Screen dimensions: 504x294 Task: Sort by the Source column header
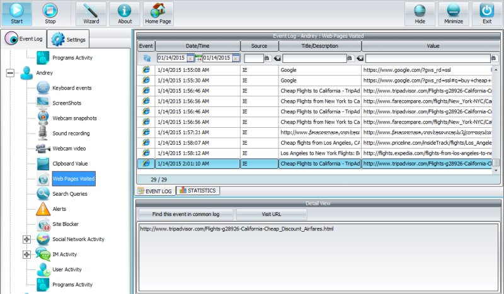click(259, 46)
